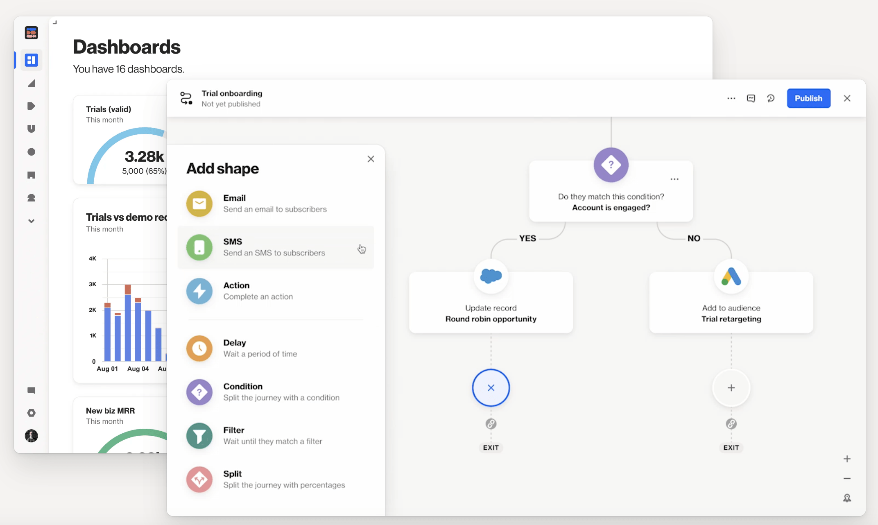Add the Filter shape
The width and height of the screenshot is (878, 525).
coord(275,436)
